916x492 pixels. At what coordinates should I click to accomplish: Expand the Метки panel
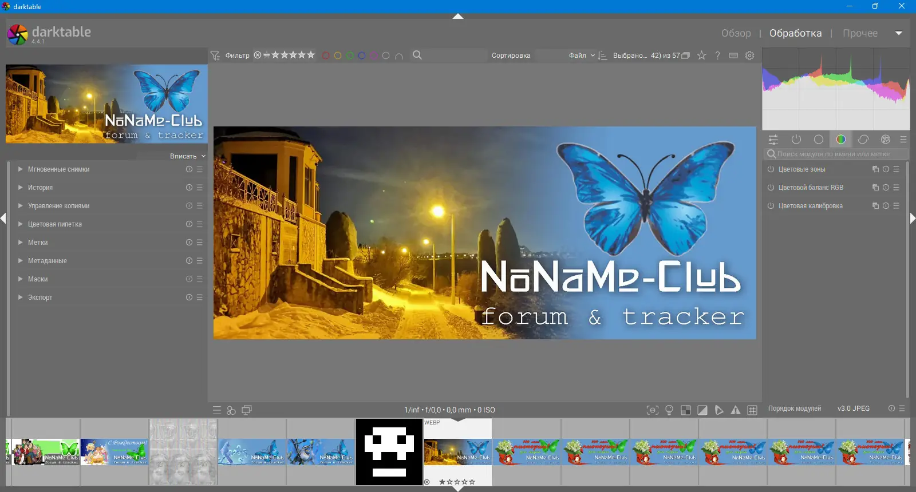coord(21,243)
